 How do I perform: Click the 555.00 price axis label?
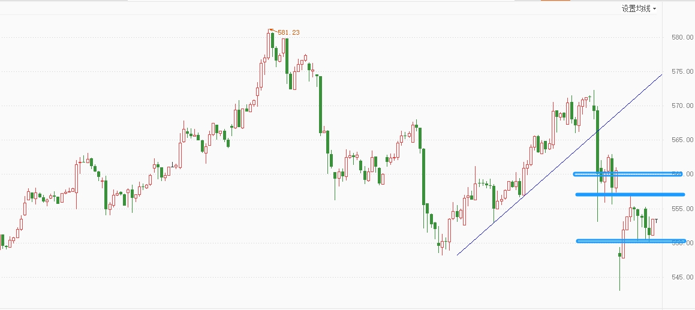point(682,209)
